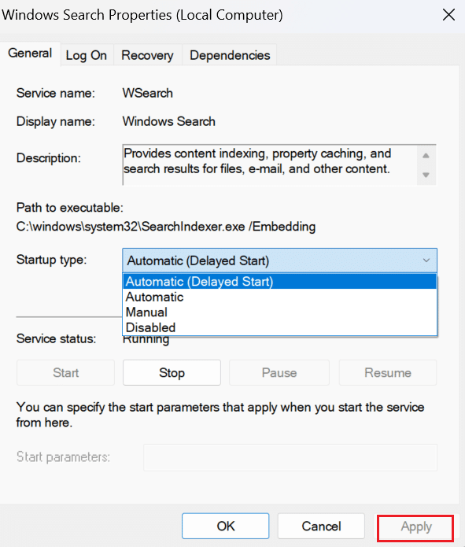Screen dimensions: 465x547
Task: Select the General tab
Action: pyautogui.click(x=30, y=54)
